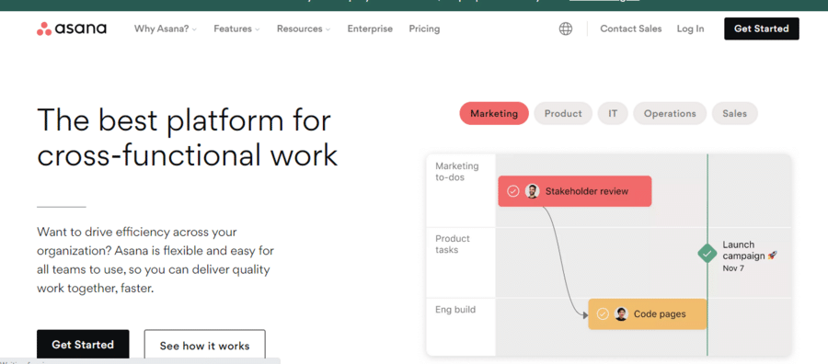Select the Operations tab
Image resolution: width=828 pixels, height=364 pixels.
670,113
